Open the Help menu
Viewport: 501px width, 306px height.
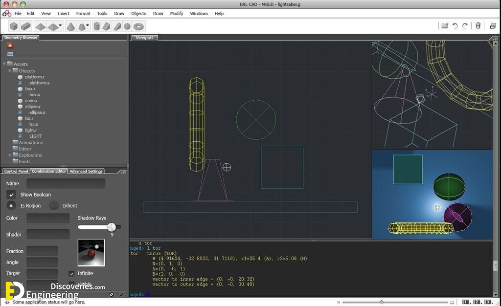pos(219,13)
